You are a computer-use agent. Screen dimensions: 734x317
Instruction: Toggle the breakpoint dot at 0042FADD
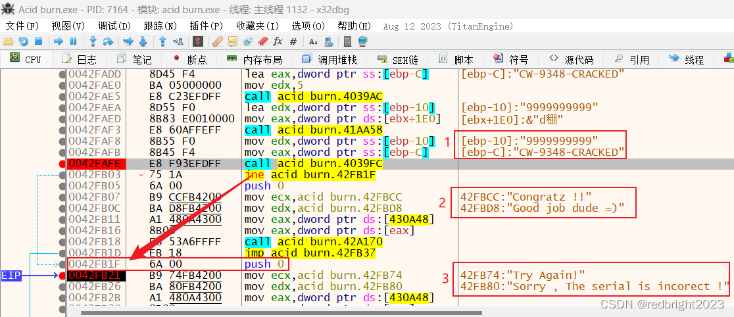[62, 74]
